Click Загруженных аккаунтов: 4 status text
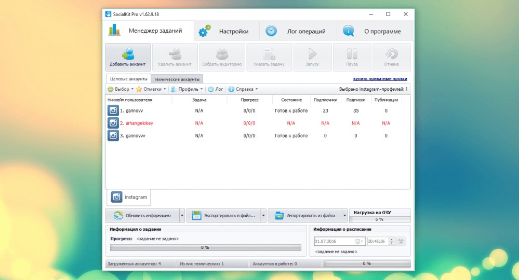The height and width of the screenshot is (280, 519). 134,264
